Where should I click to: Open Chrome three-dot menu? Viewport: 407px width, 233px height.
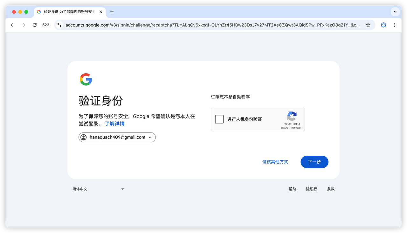tap(395, 25)
